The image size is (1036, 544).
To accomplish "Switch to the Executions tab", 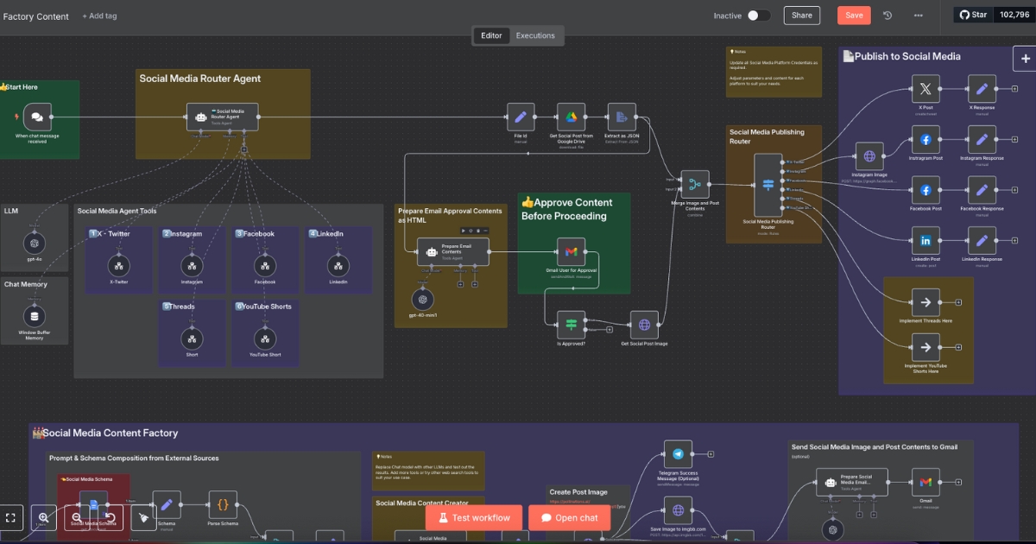I will (x=535, y=35).
